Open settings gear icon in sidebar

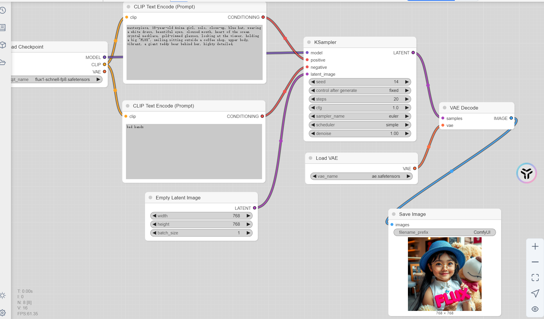pos(3,313)
